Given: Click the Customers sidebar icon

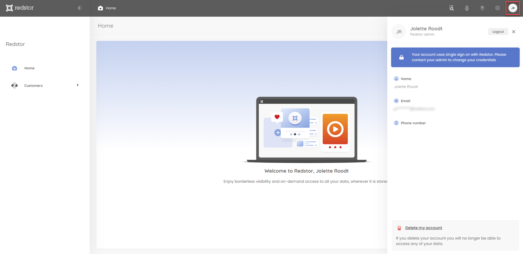Looking at the screenshot, I should tap(15, 85).
